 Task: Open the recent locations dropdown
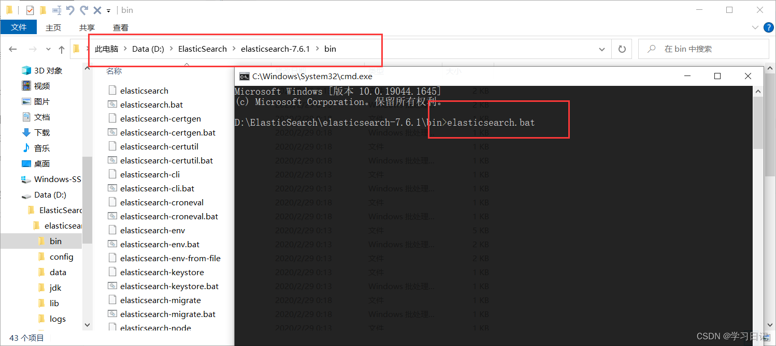pos(48,49)
